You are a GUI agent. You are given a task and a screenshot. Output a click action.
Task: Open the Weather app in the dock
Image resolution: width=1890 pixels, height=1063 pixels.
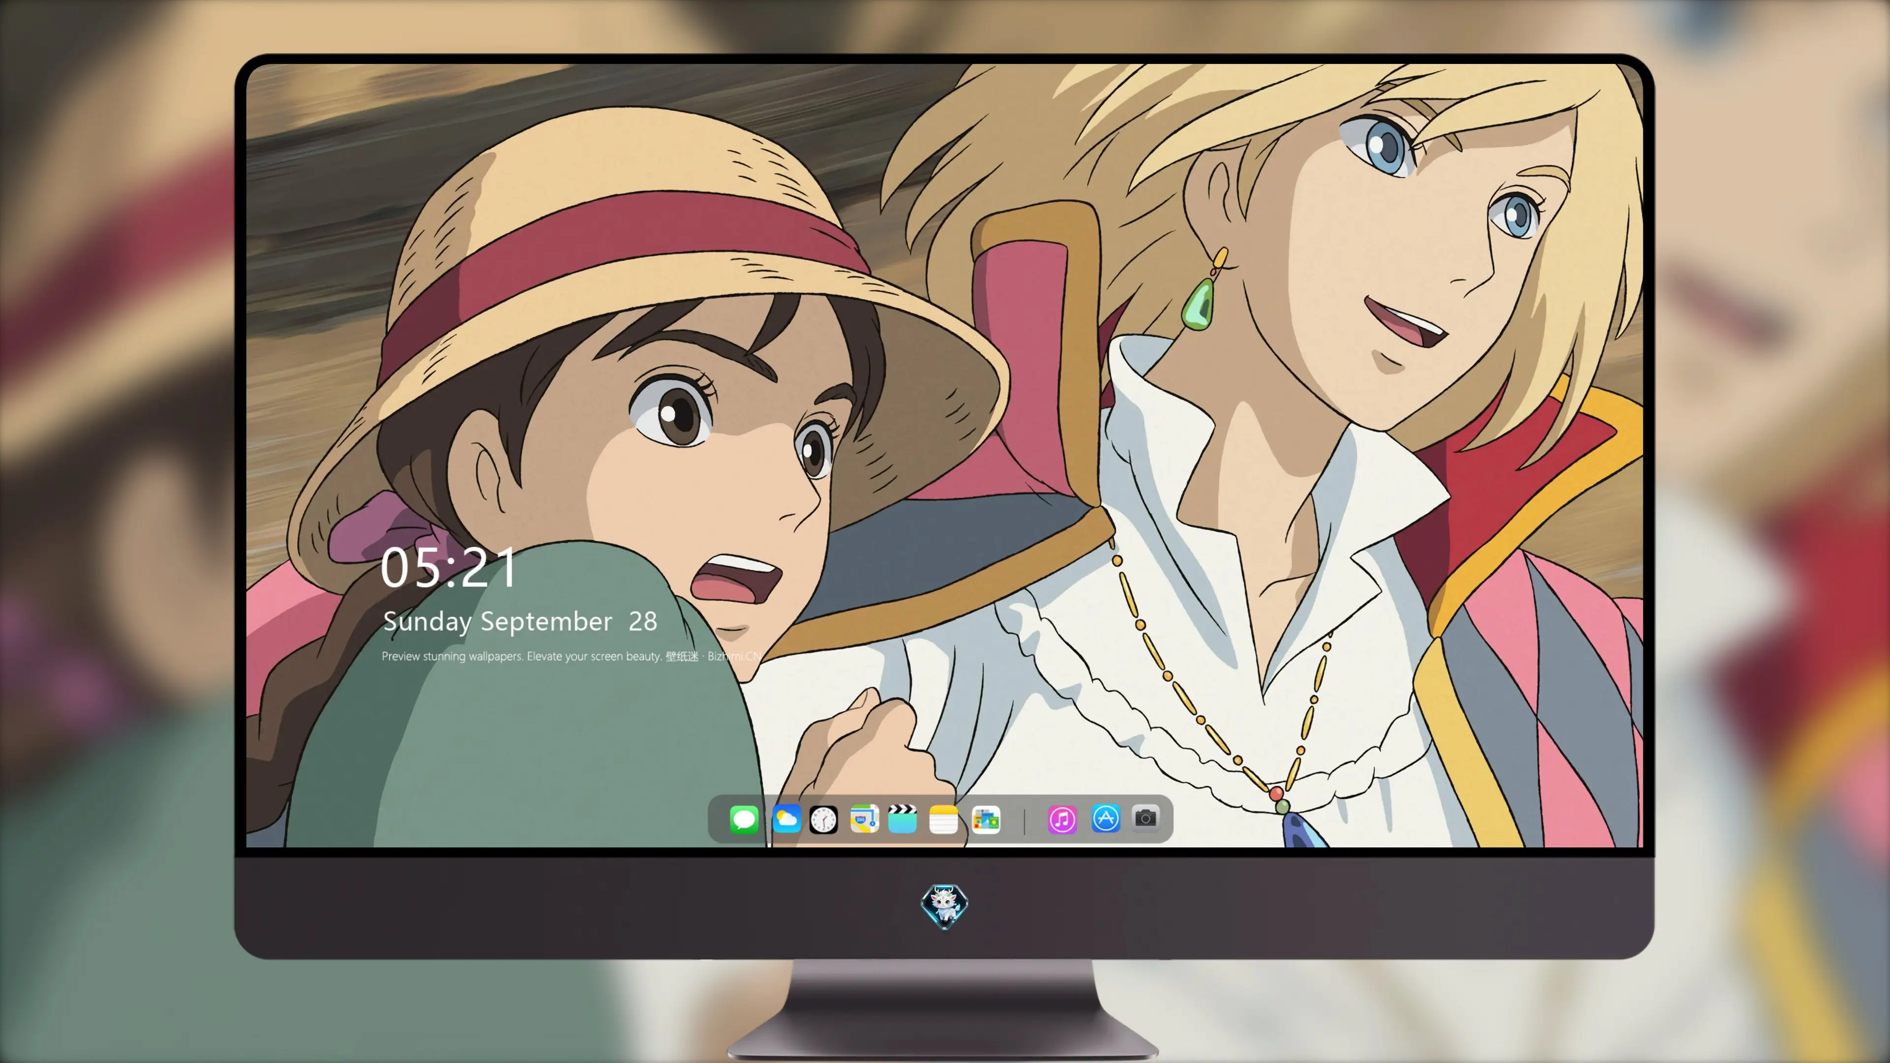[x=786, y=819]
